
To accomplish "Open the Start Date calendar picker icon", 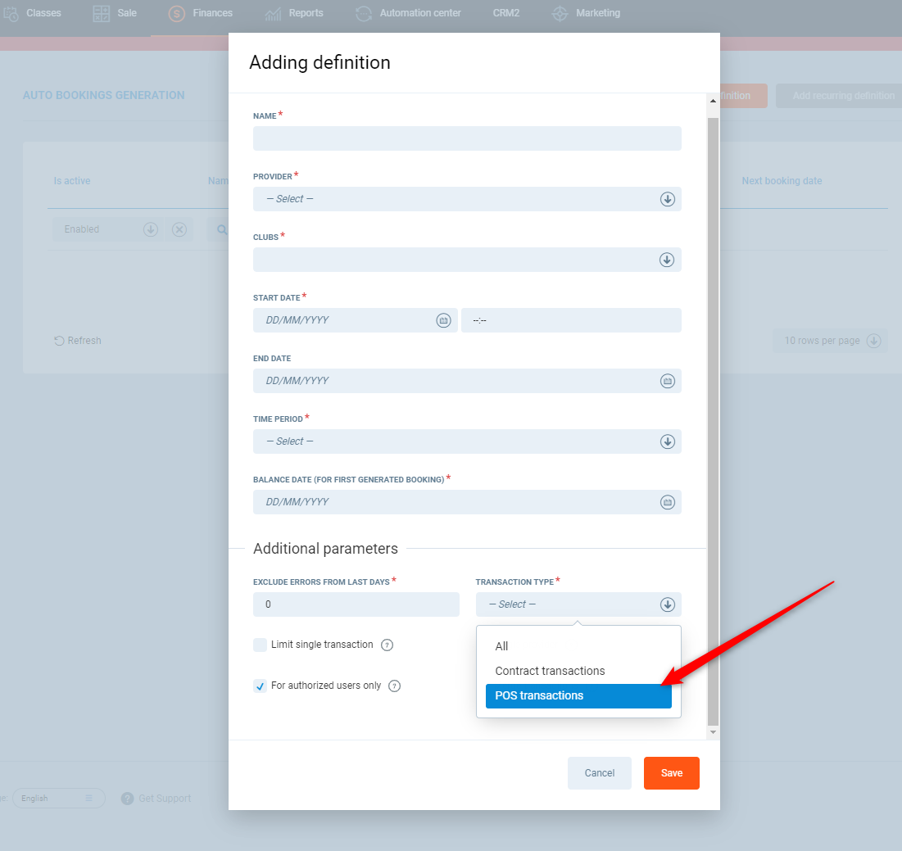I will (x=443, y=320).
